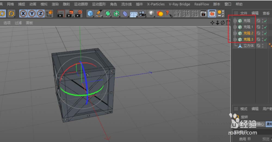Add a cube primitive from toolbar
The width and height of the screenshot is (272, 142).
tap(90, 13)
